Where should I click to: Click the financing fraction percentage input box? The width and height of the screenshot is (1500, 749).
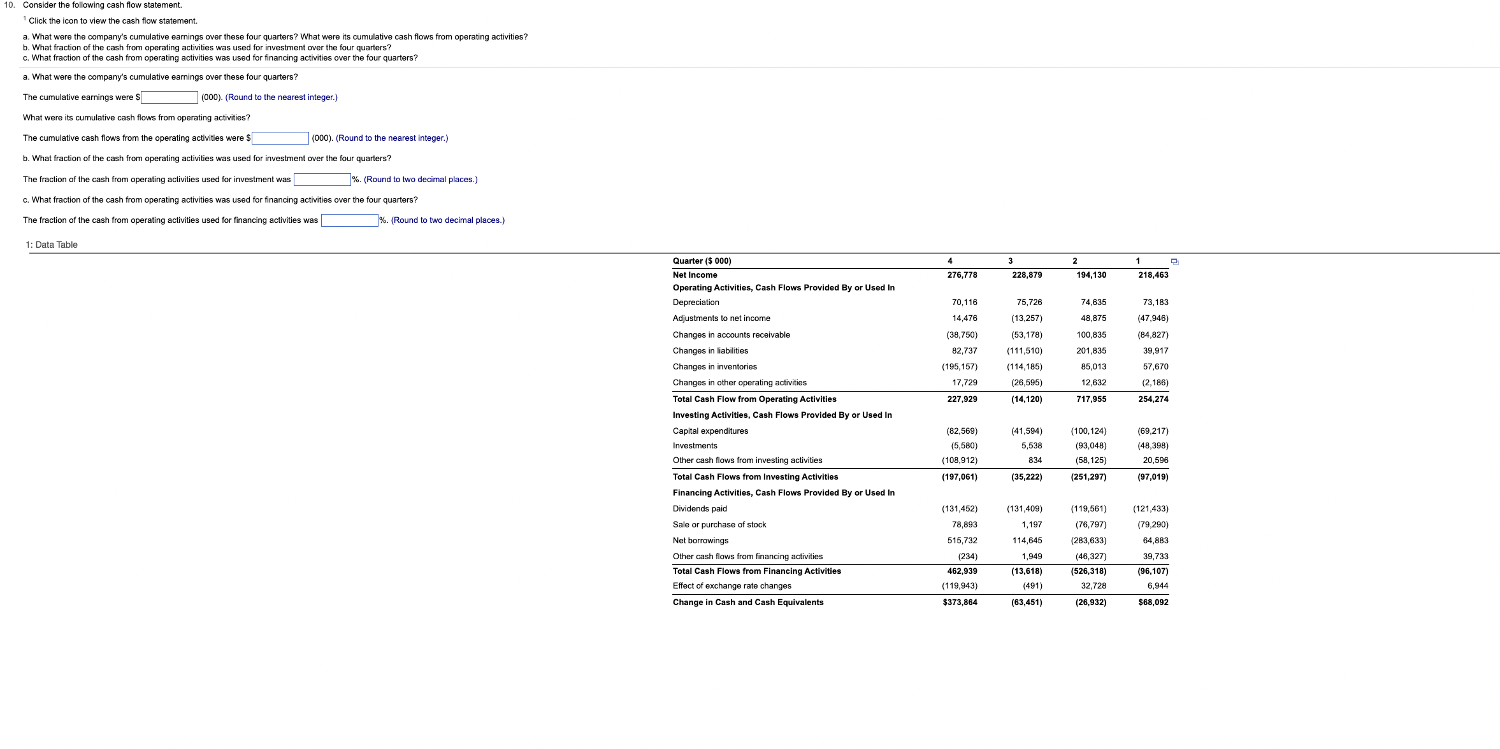click(x=349, y=220)
